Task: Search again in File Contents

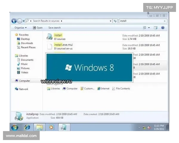Action: 121,88
